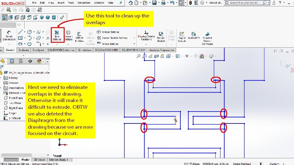Click the Print icon in the top toolbar

click(163, 3)
